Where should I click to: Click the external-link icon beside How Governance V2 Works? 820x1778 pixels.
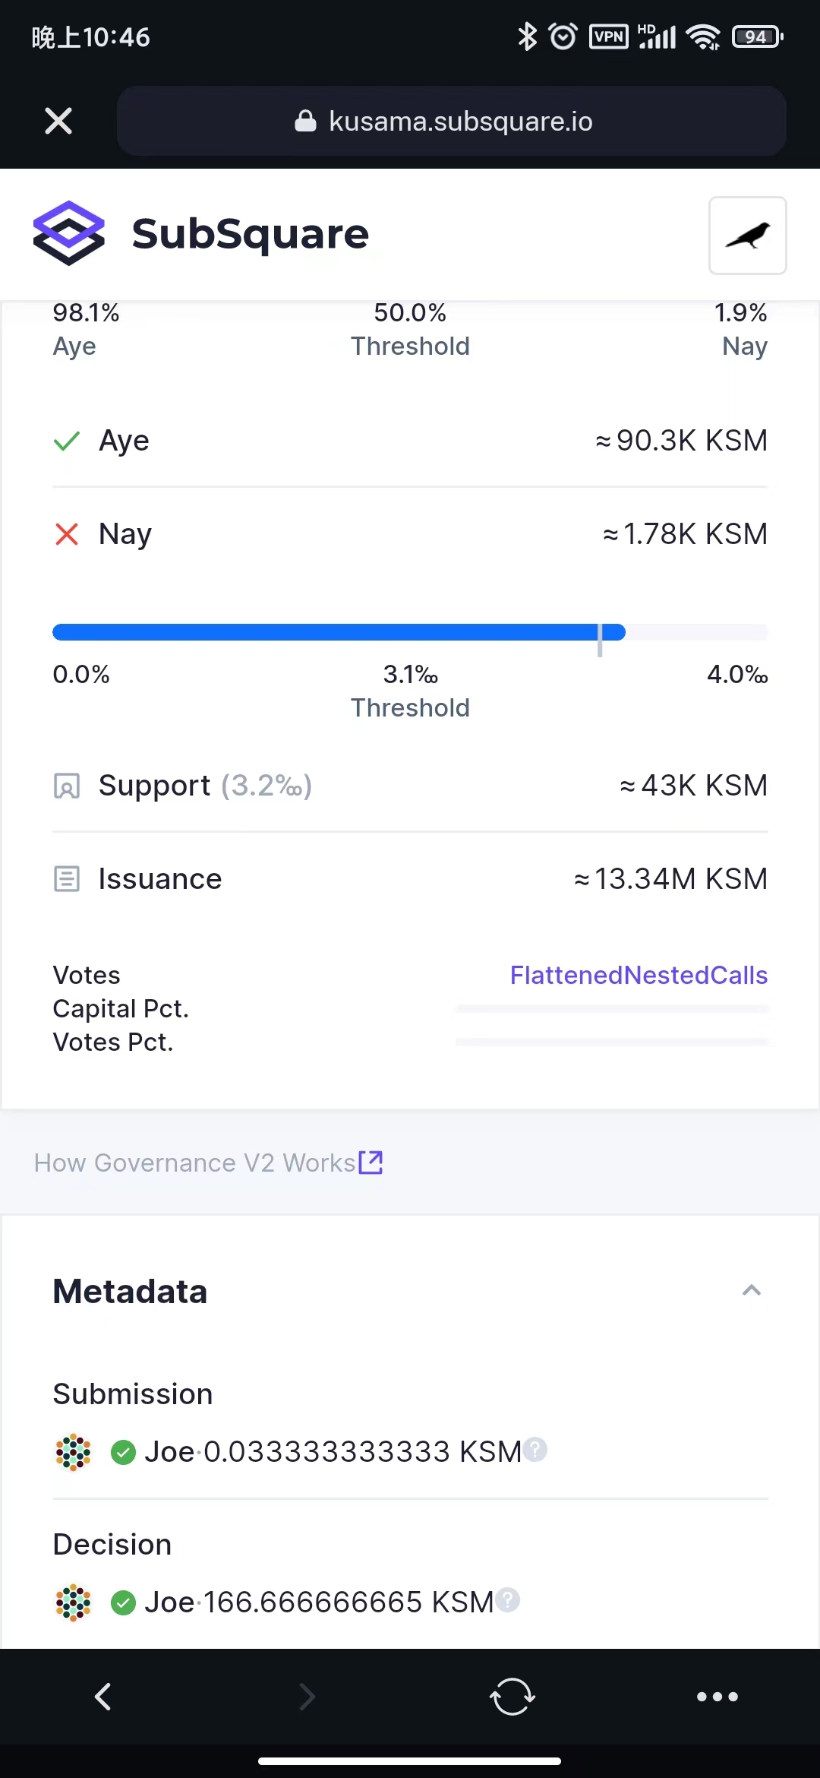[371, 1162]
